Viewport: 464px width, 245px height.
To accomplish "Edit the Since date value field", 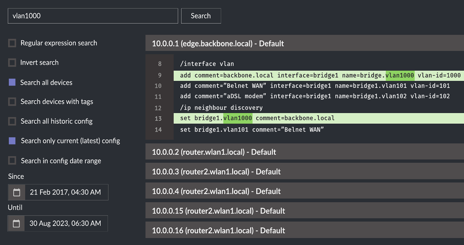I will (66, 192).
